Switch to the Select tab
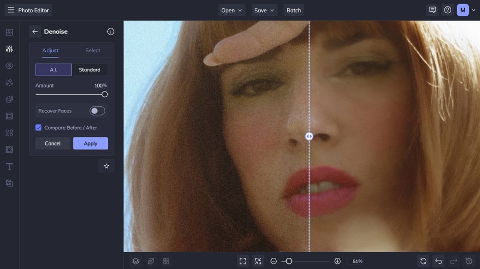 (93, 50)
